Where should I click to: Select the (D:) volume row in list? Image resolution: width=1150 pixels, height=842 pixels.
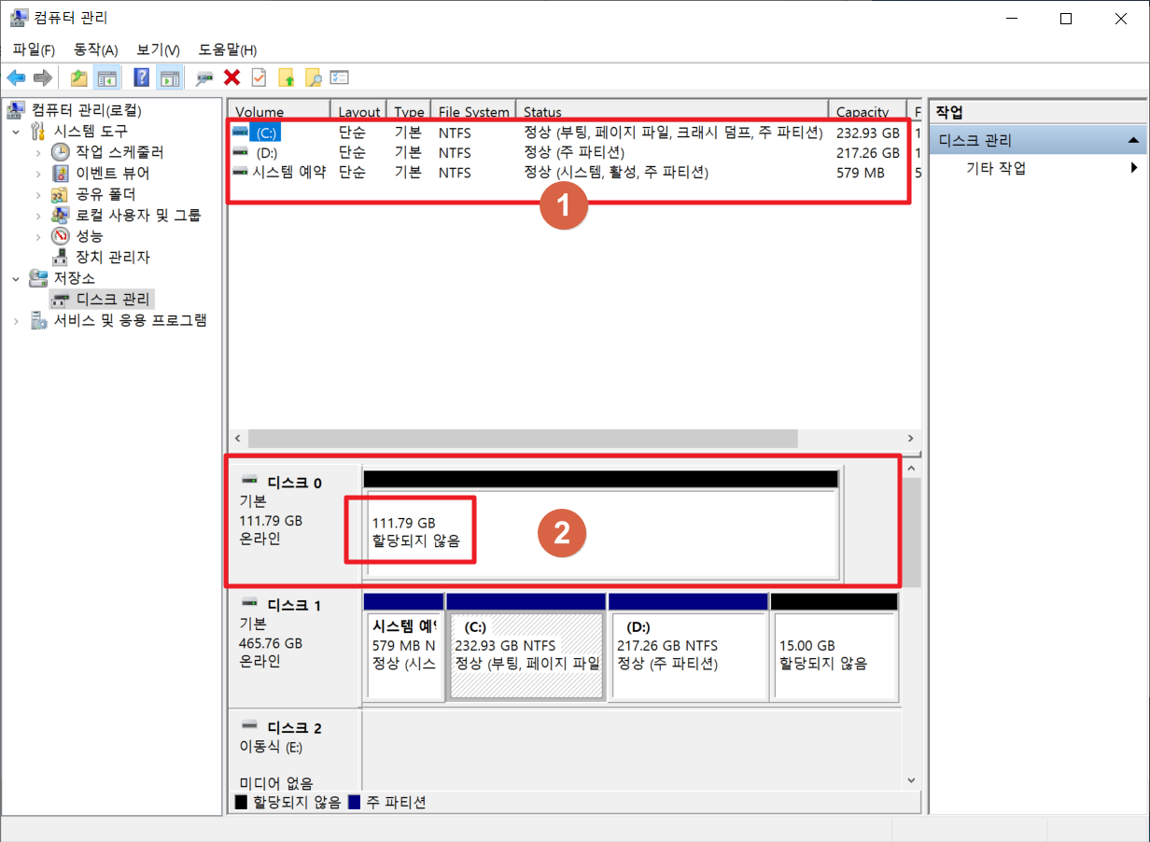[x=575, y=152]
